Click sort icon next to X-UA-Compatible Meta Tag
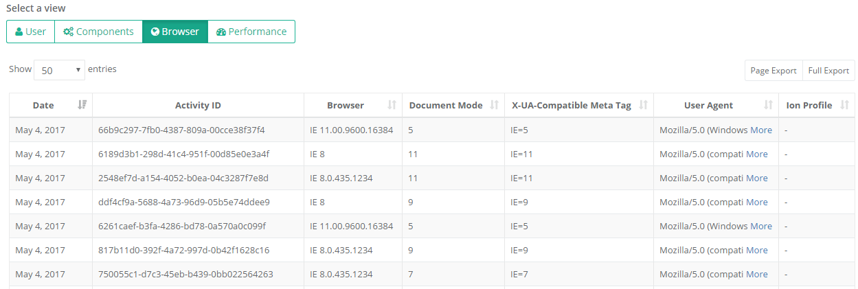The width and height of the screenshot is (858, 289). (x=643, y=105)
